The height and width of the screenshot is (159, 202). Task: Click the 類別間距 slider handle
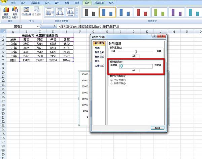[x=121, y=66]
